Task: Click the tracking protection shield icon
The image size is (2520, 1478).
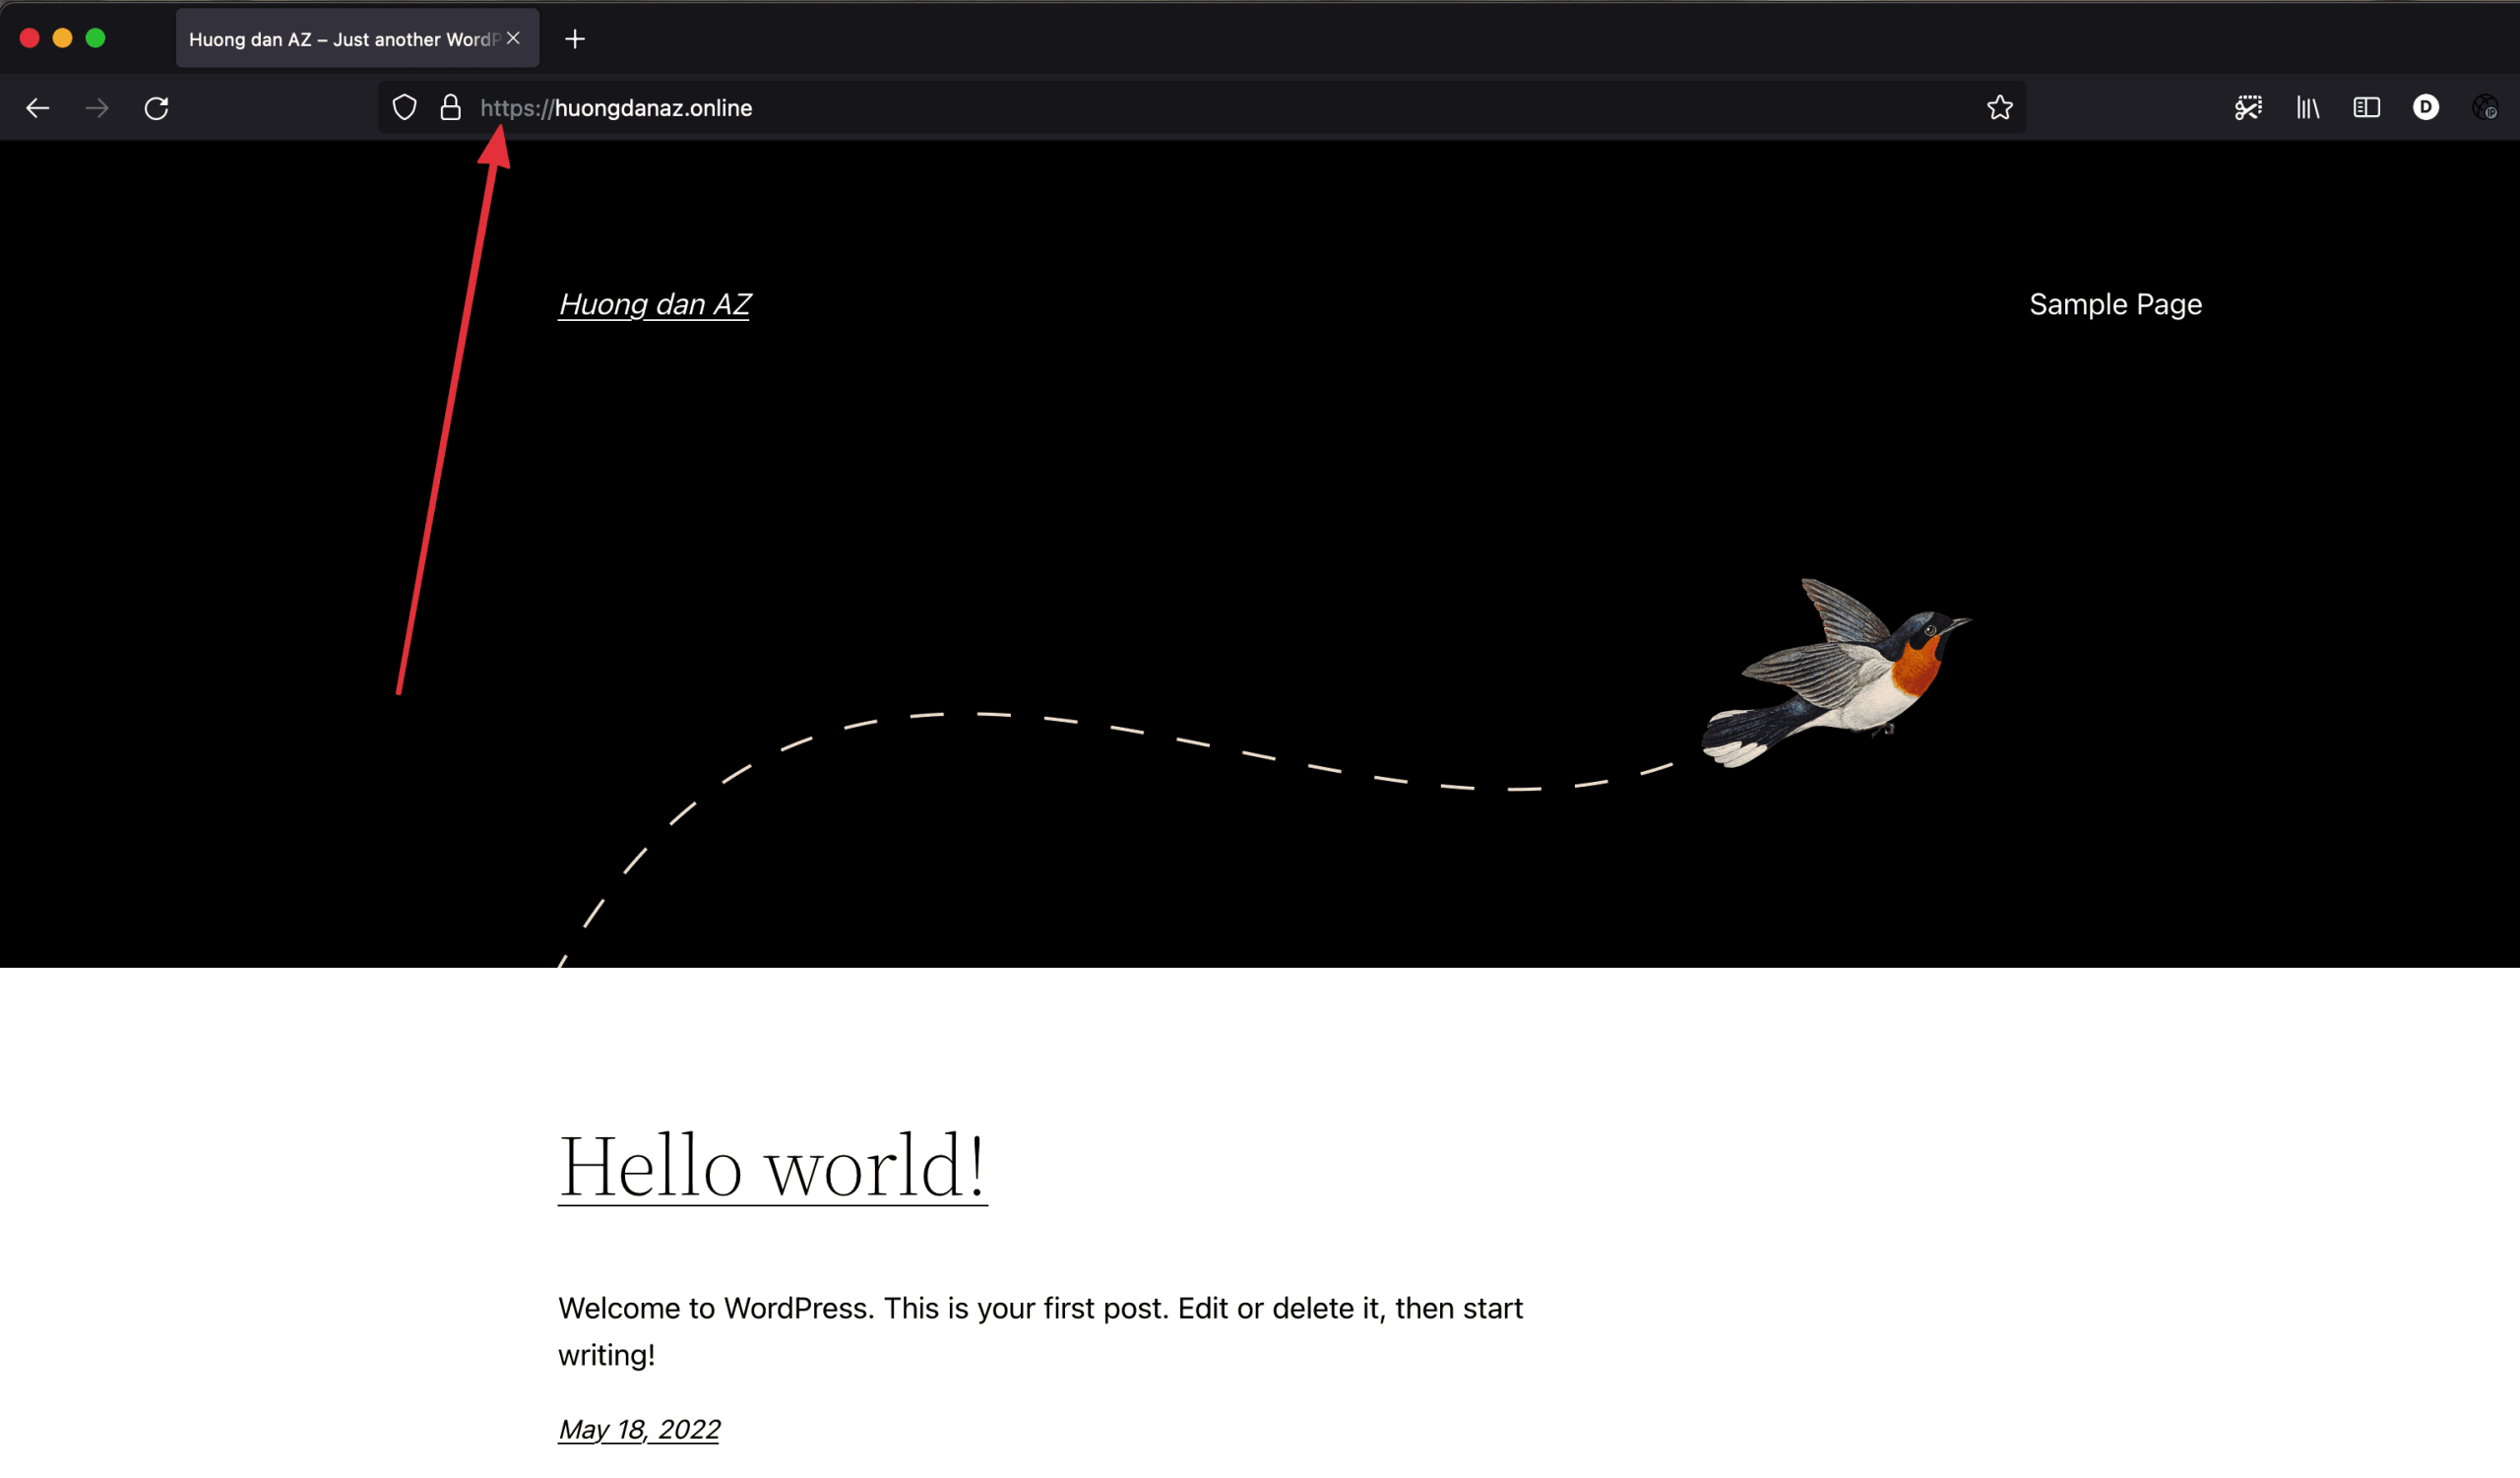Action: [404, 108]
